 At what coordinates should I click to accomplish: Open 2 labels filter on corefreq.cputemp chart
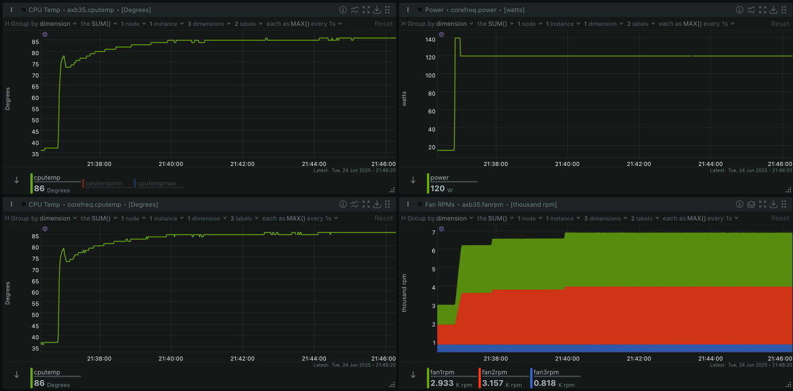pos(243,218)
